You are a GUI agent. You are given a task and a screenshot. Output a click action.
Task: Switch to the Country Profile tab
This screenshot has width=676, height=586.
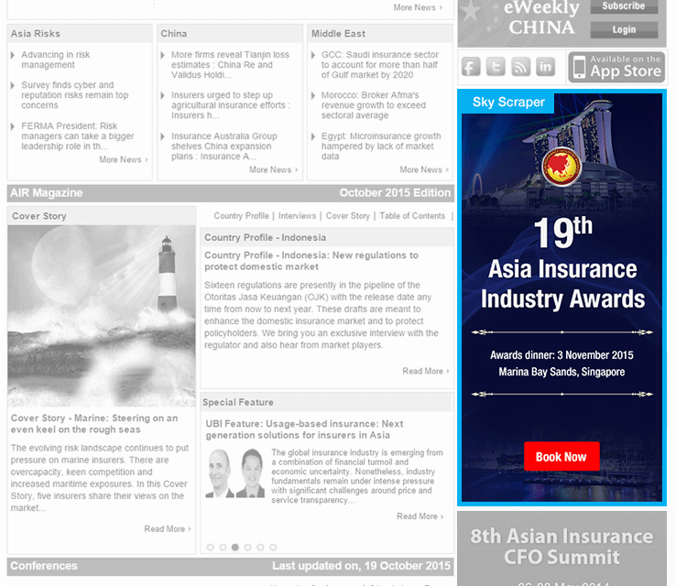click(241, 216)
